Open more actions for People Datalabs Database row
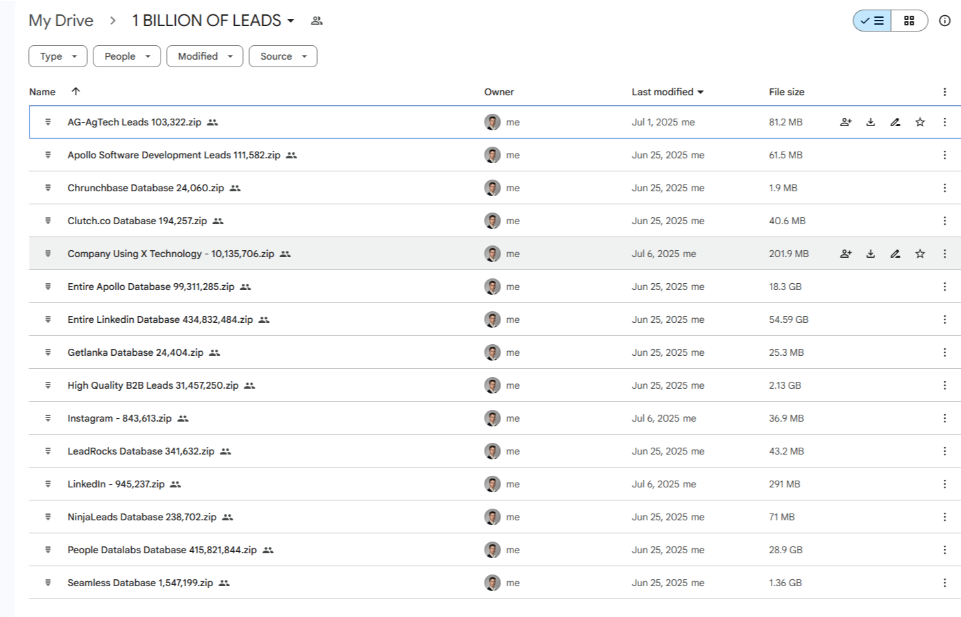961x617 pixels. 945,550
